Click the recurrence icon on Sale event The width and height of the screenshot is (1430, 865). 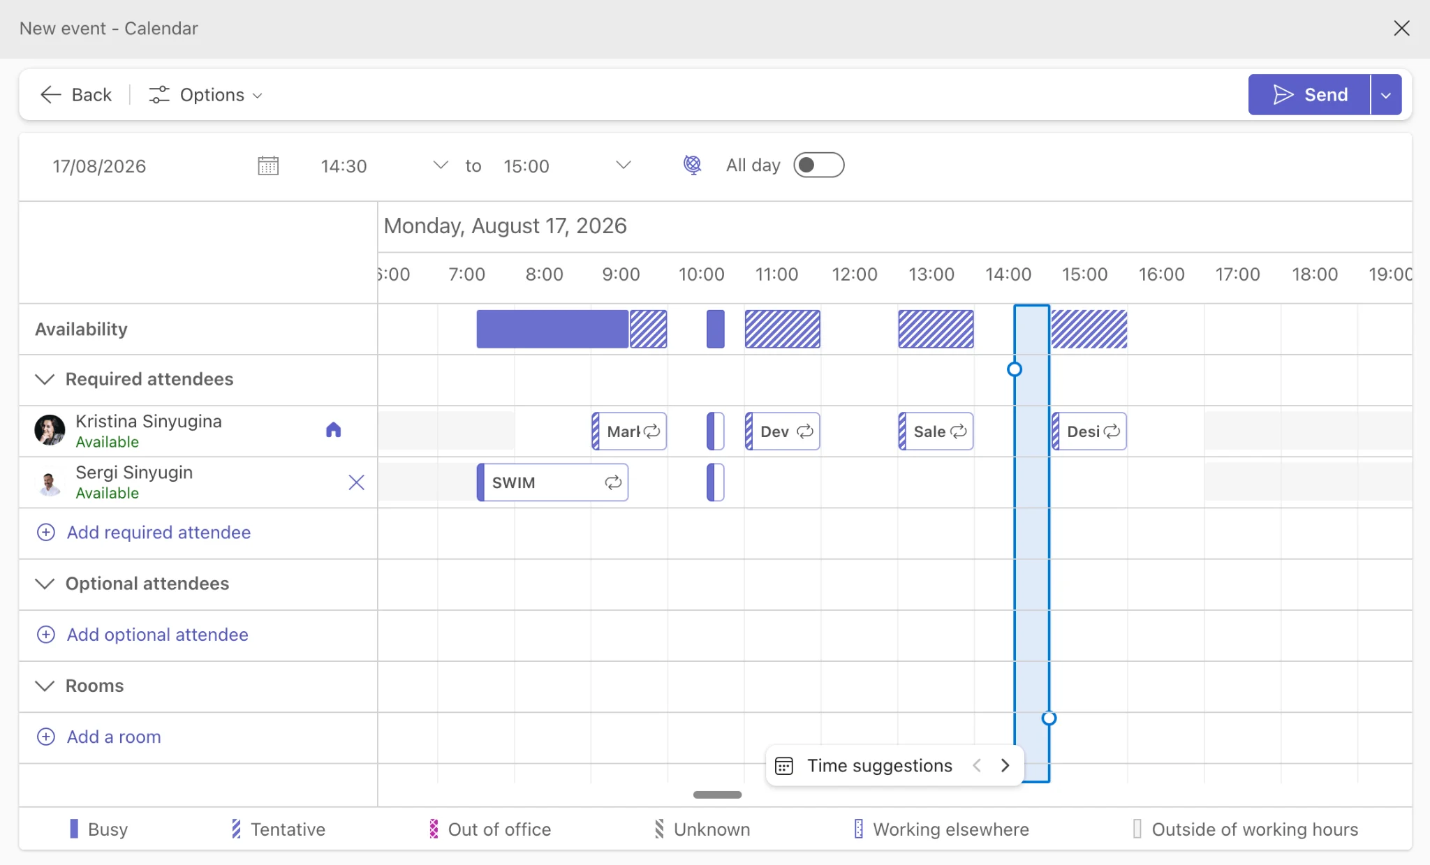(x=959, y=431)
